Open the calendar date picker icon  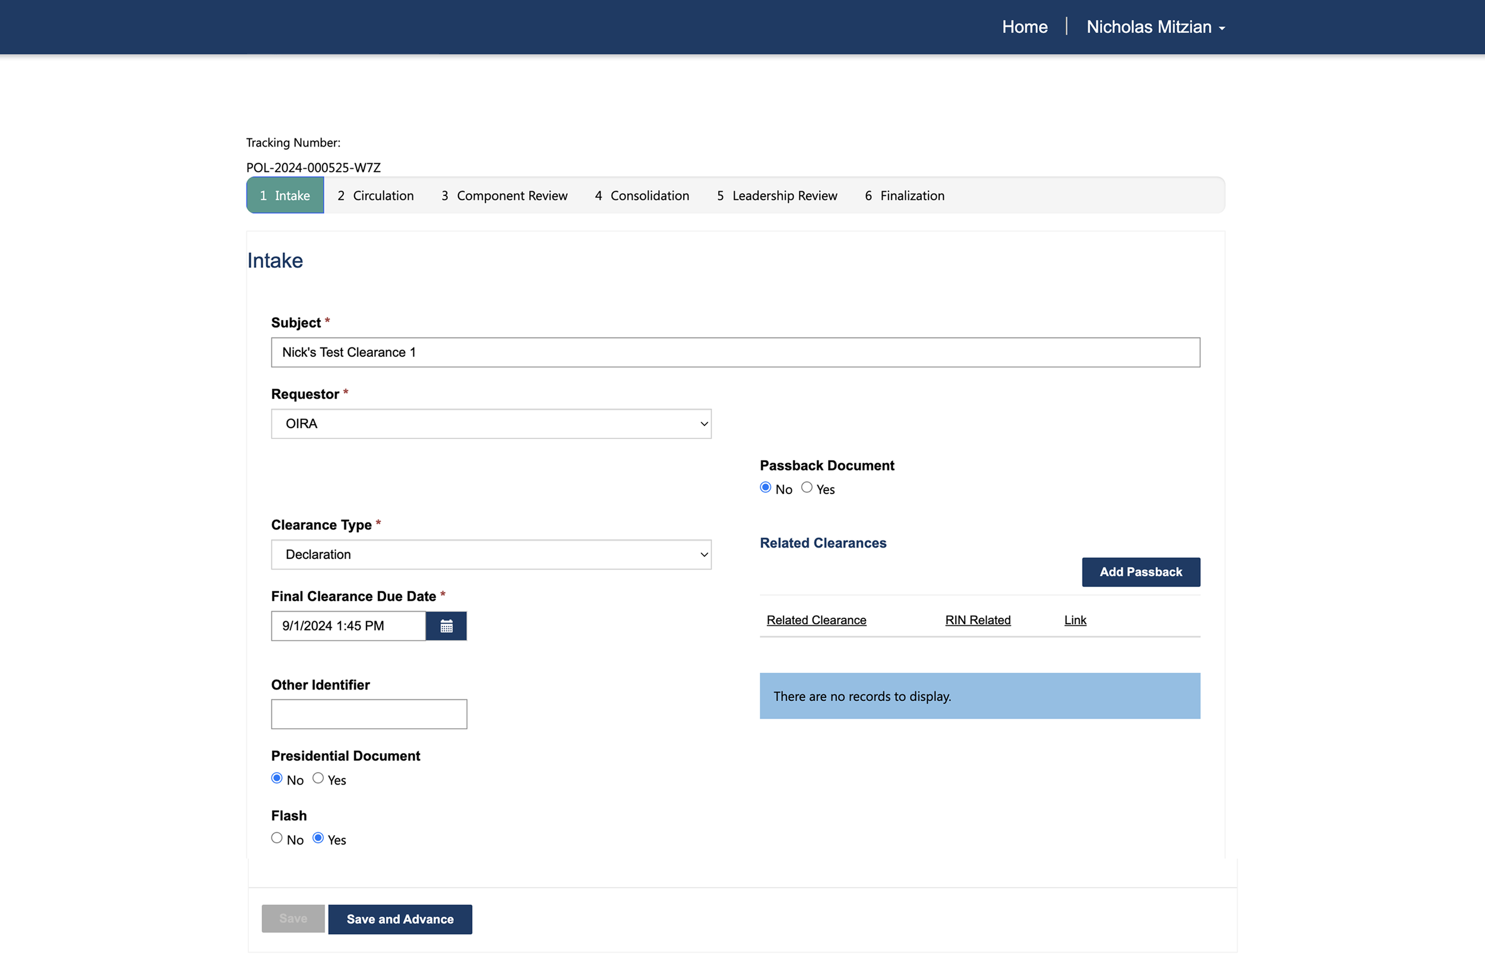[x=445, y=626]
